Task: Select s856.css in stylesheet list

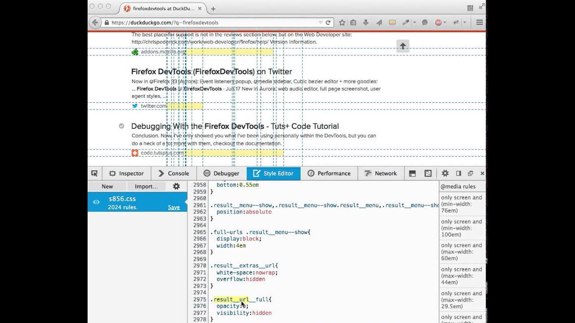Action: [137, 202]
